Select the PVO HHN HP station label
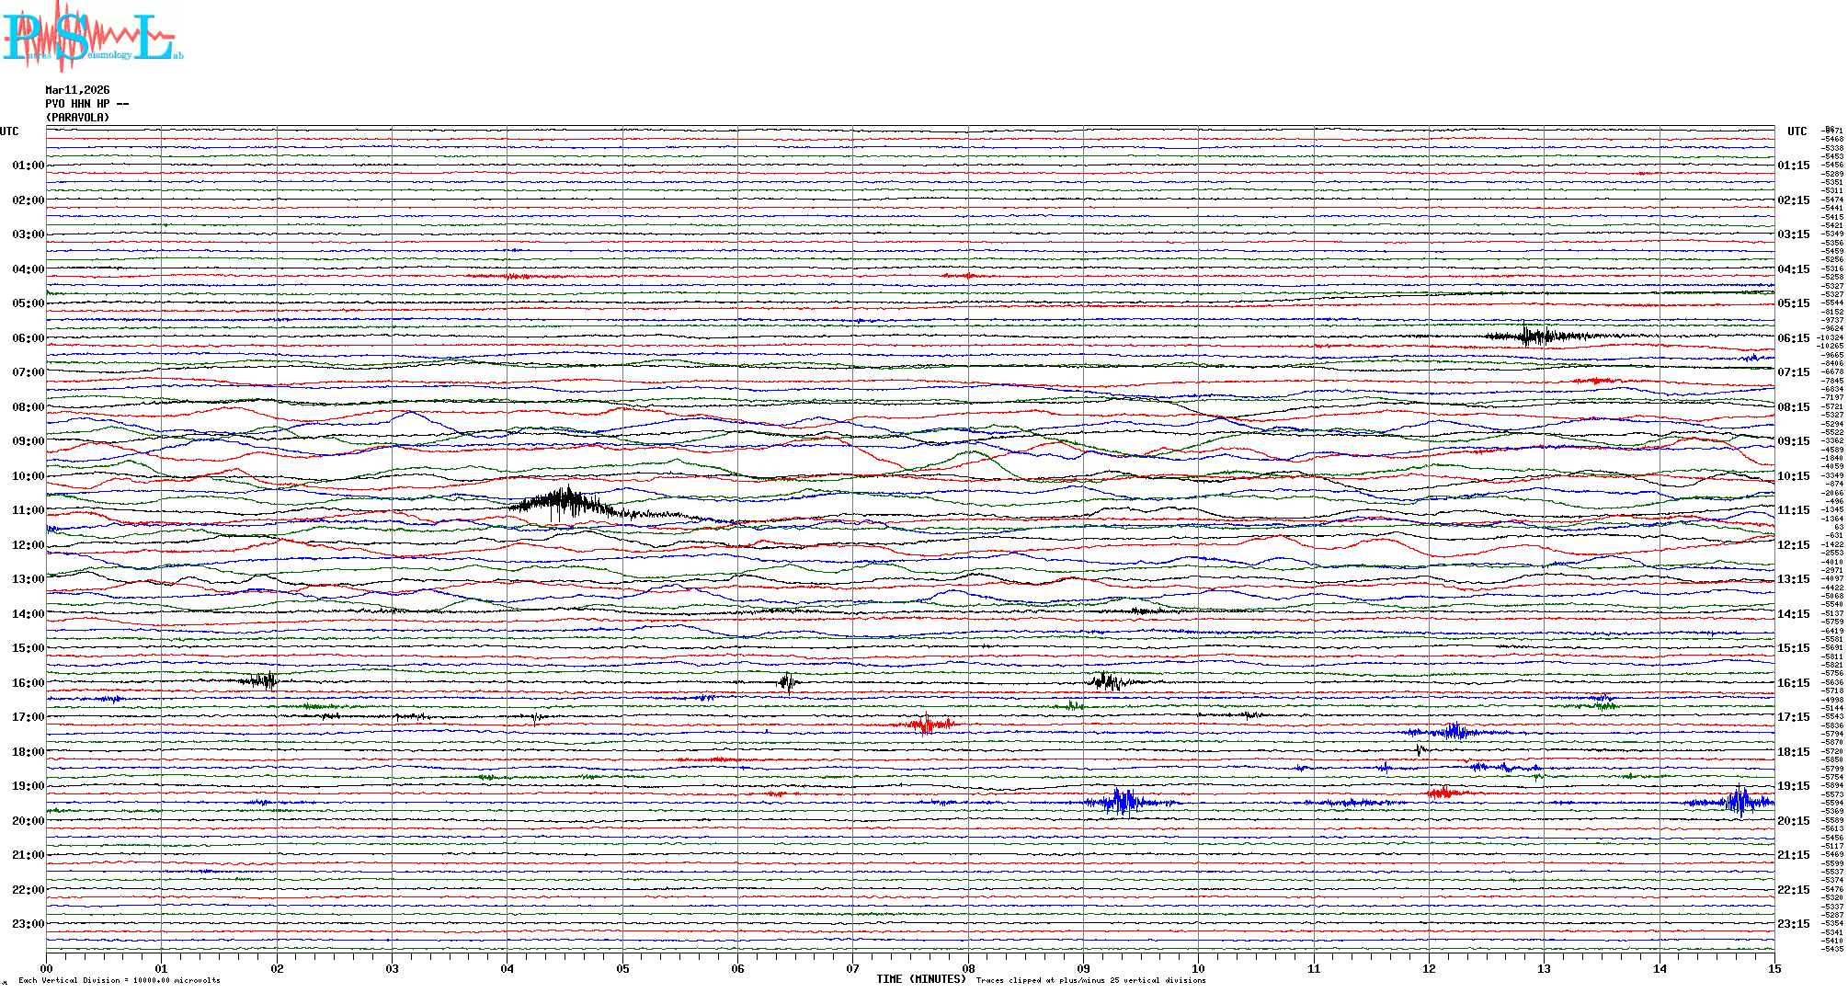 coord(86,104)
